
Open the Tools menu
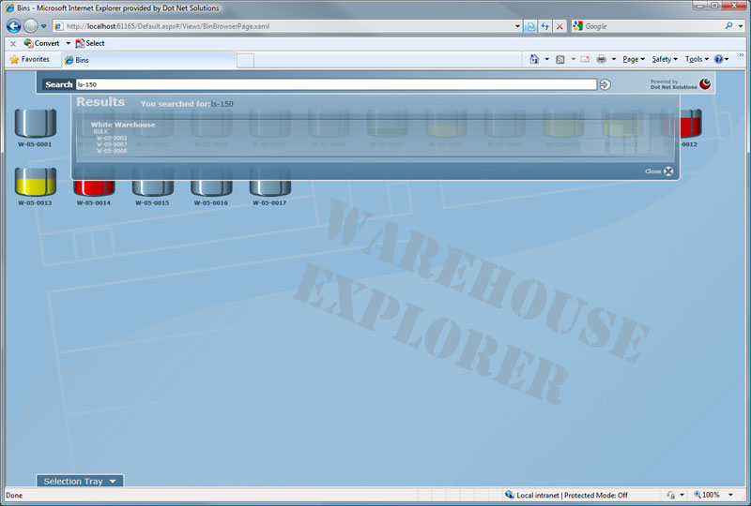[697, 59]
